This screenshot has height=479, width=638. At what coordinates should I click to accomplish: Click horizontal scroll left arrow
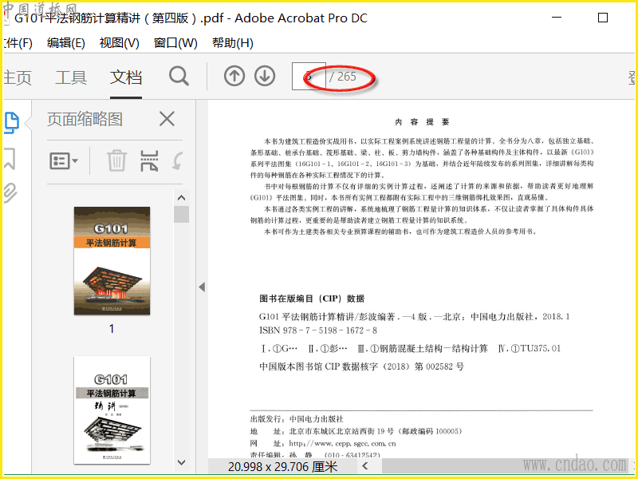tap(365, 465)
